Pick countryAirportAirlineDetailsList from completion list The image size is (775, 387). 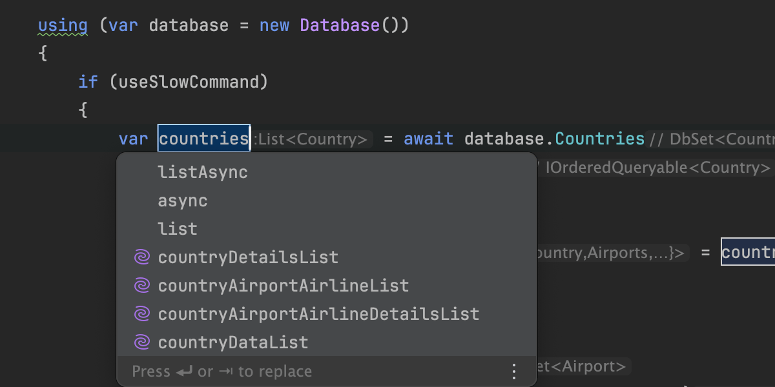click(318, 314)
